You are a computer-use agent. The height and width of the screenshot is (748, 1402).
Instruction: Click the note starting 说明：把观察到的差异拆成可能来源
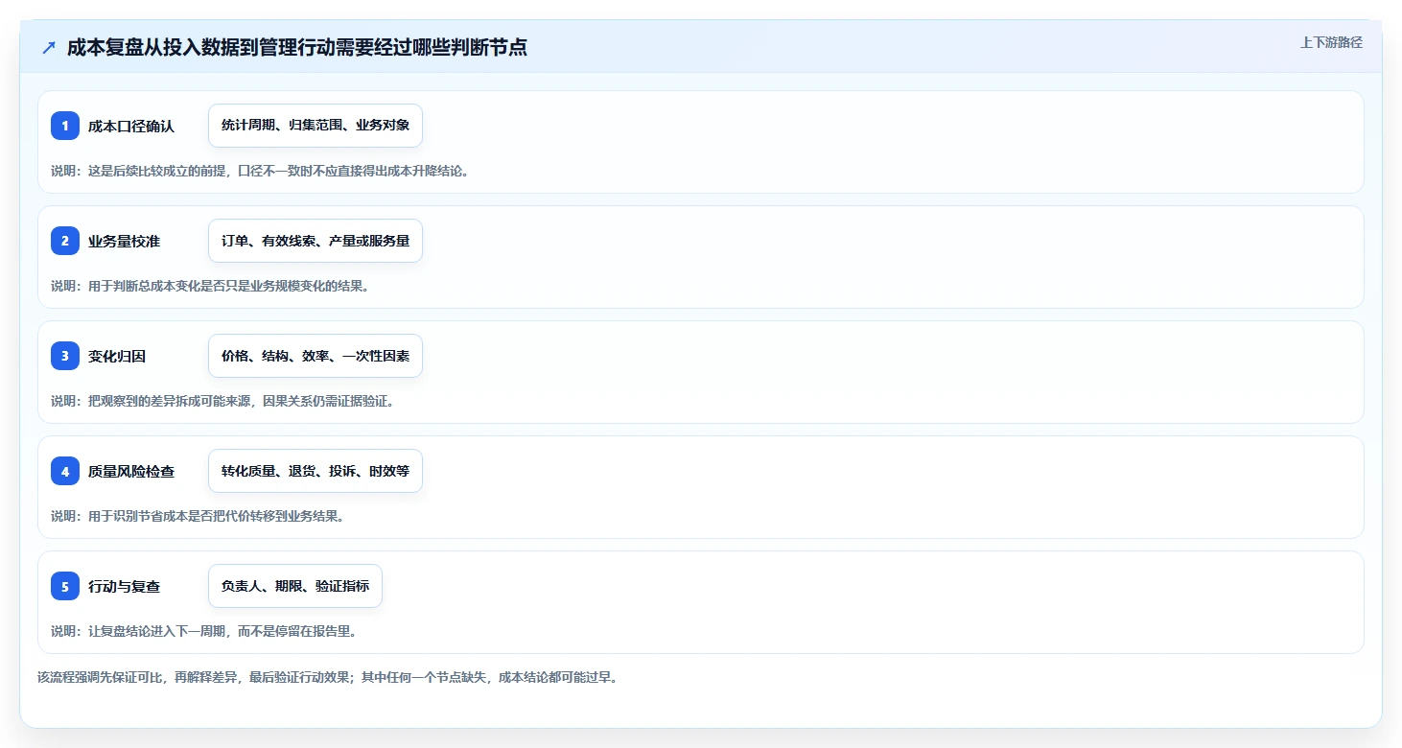(x=222, y=401)
